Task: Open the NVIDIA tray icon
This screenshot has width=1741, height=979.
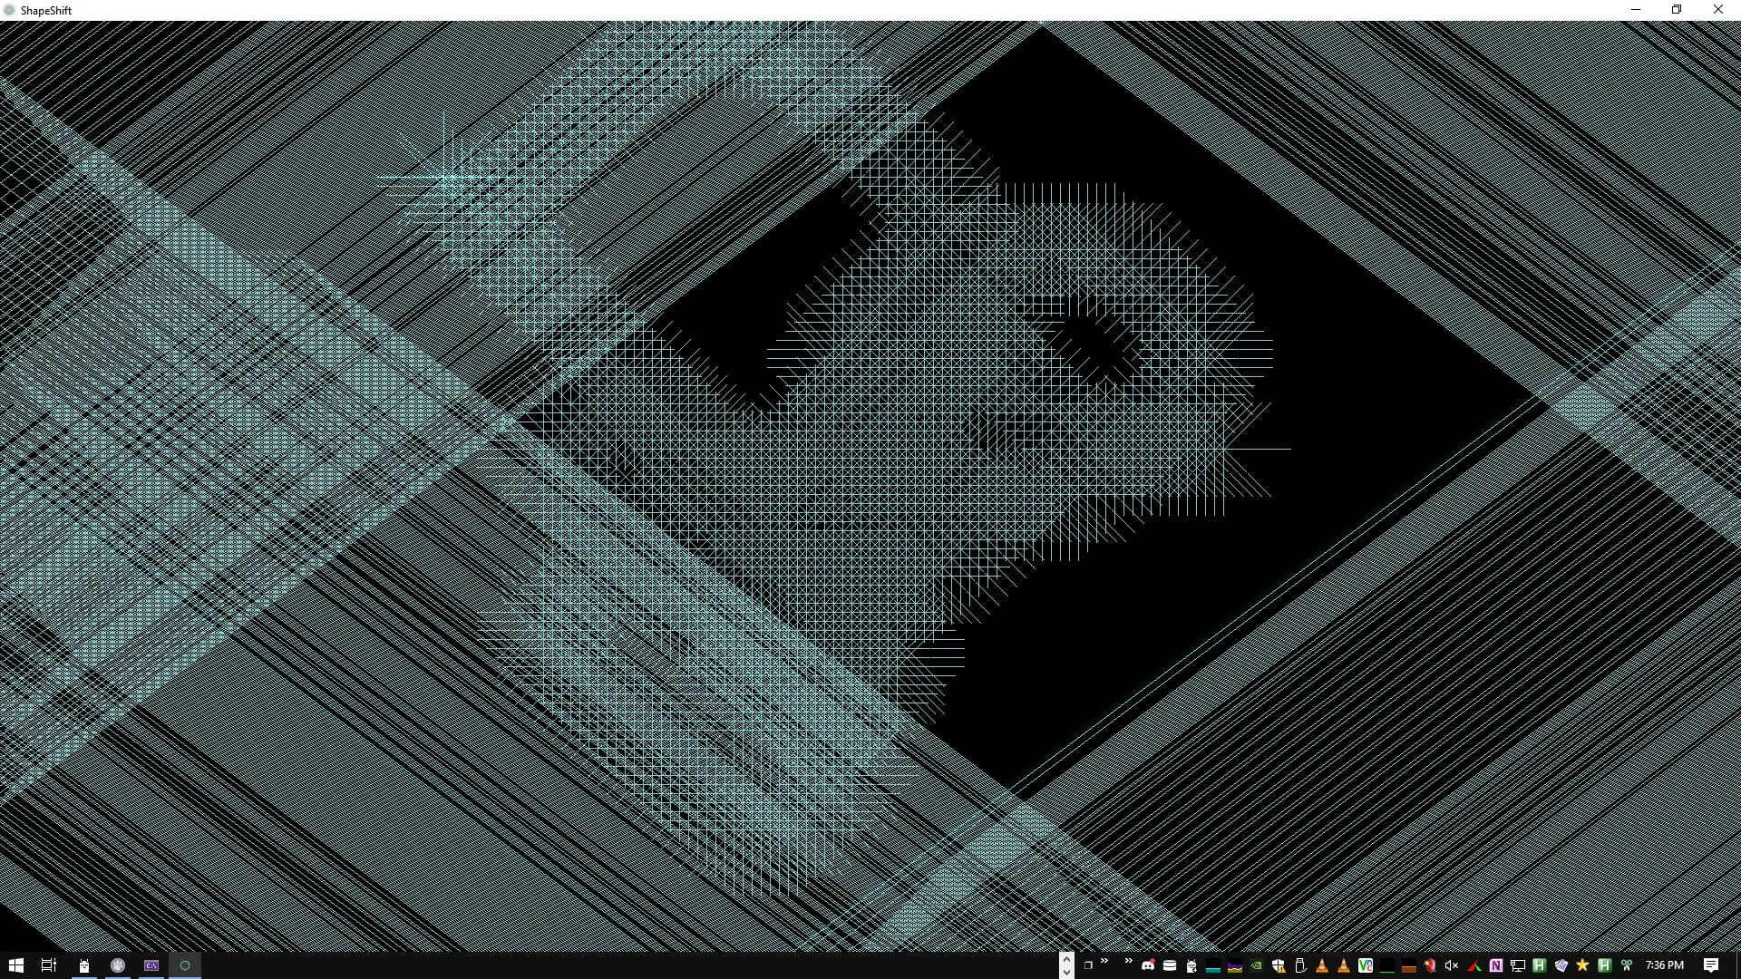Action: pos(1257,965)
